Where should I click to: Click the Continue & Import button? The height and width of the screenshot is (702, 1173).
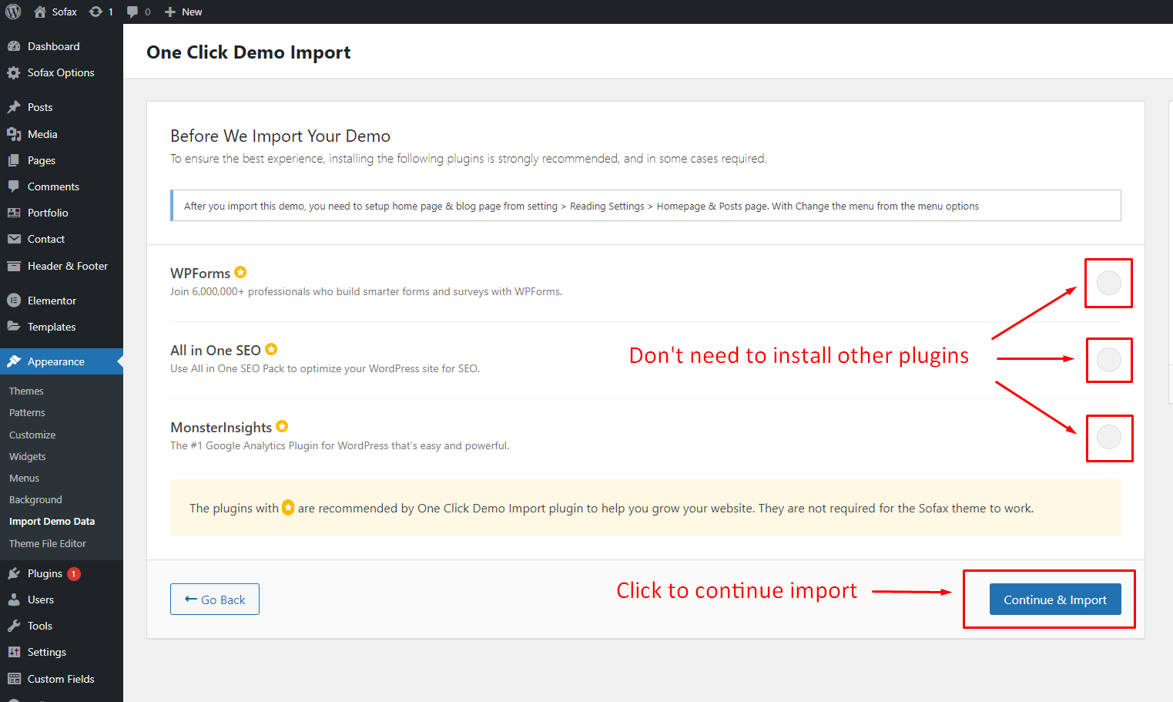tap(1055, 600)
